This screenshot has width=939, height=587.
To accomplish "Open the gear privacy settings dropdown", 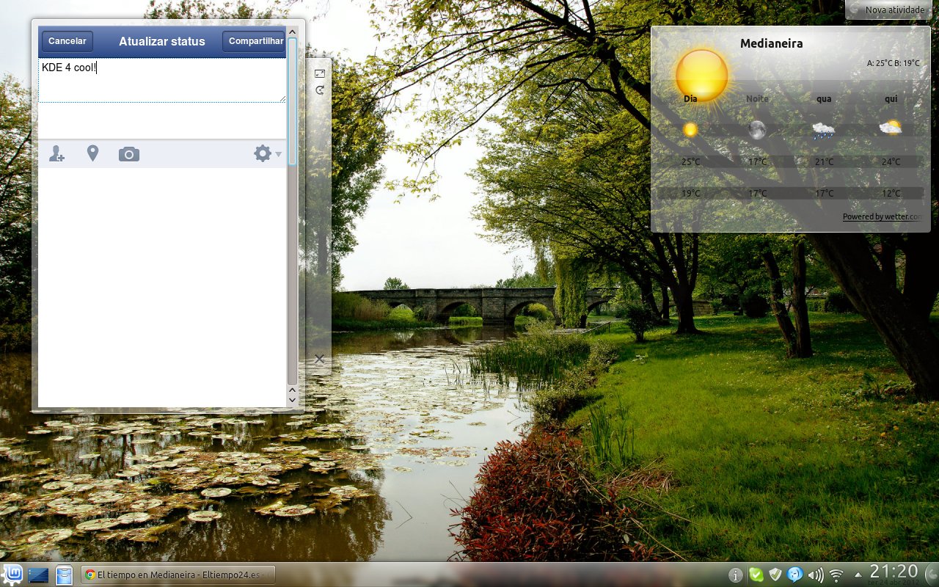I will coord(268,153).
